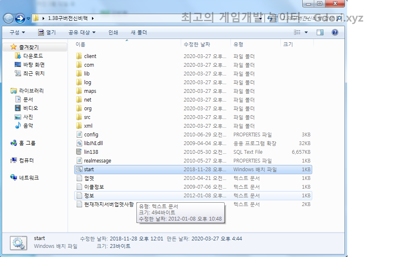Create a folder with 새 폴더
The width and height of the screenshot is (398, 257).
[x=139, y=32]
